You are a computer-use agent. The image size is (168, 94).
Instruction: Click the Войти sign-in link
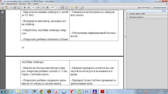(164, 11)
